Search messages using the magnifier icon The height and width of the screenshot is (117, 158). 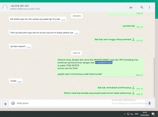142,7
